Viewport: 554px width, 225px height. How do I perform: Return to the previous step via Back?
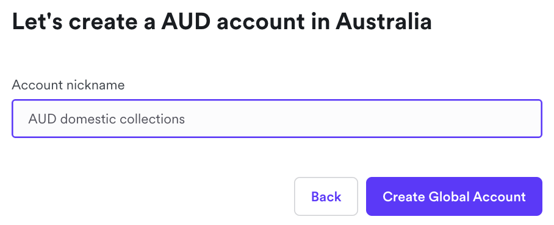[x=326, y=196]
